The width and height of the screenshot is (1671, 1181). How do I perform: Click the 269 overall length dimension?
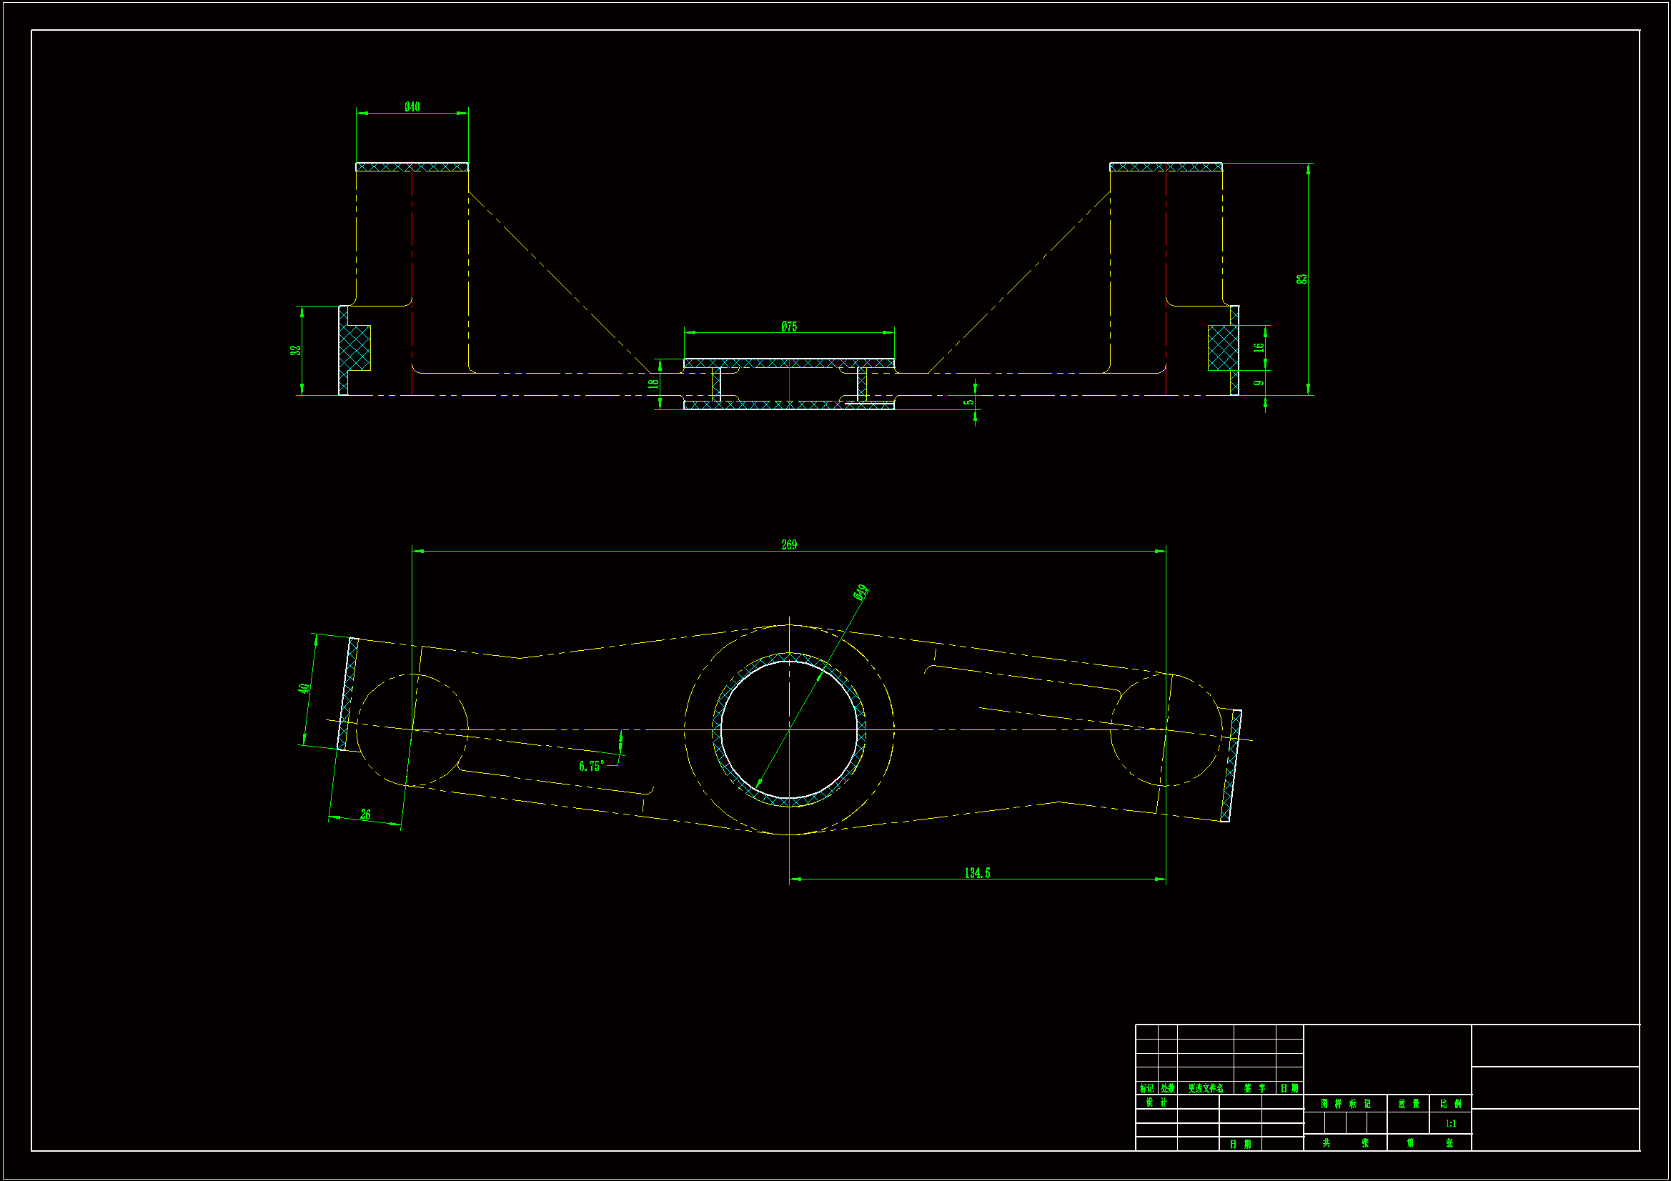pos(789,544)
